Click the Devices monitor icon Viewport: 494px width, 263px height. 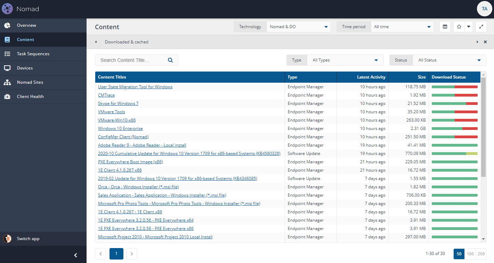click(x=7, y=68)
